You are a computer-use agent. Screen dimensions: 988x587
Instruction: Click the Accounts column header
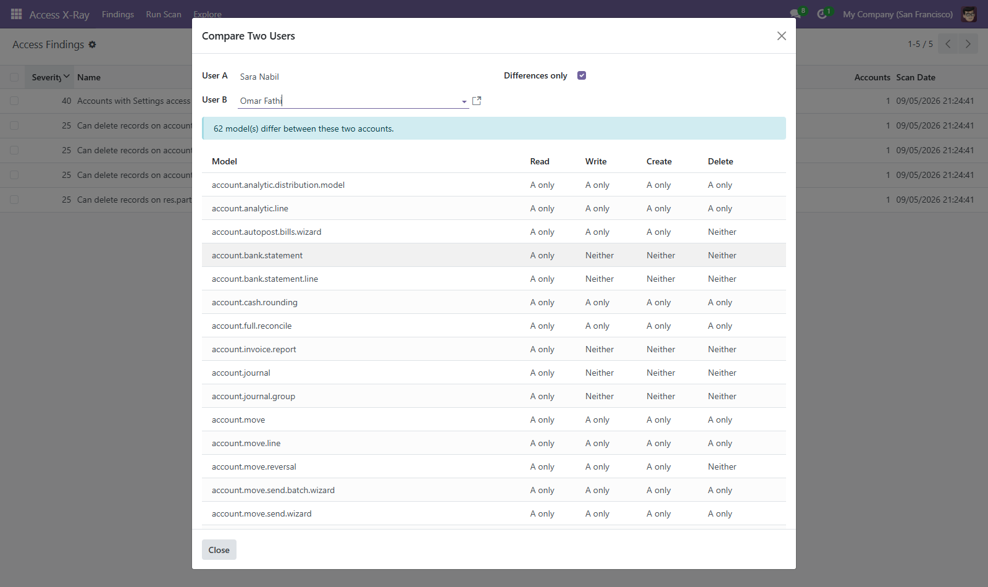tap(872, 77)
